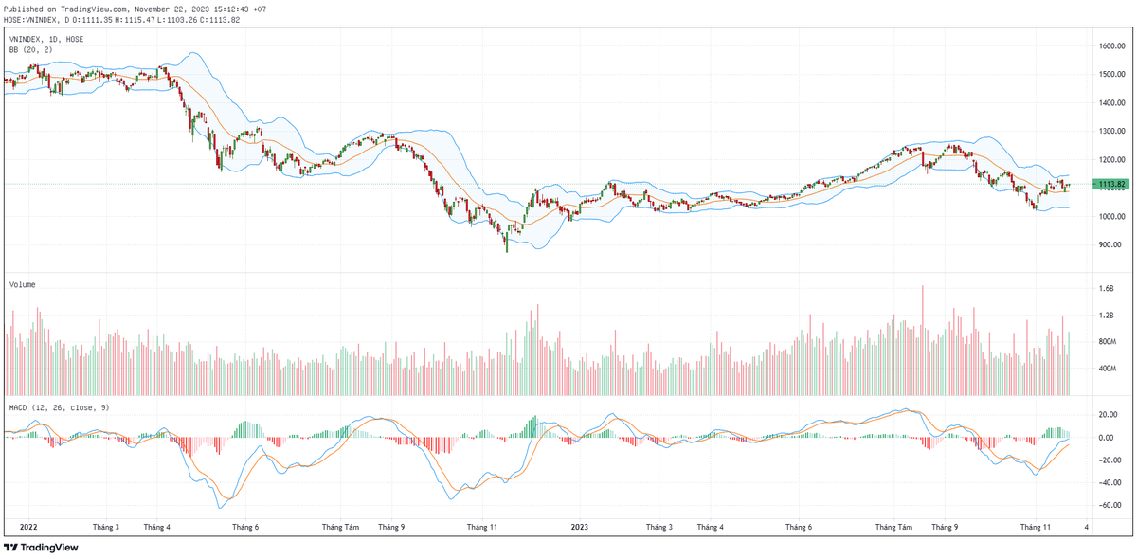The image size is (1137, 559).
Task: Click the Volume pane label
Action: point(24,284)
